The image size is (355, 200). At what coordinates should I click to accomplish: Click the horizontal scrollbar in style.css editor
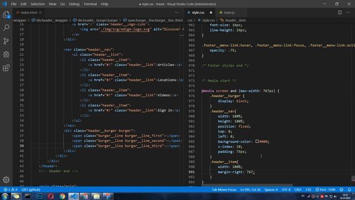(x=247, y=185)
